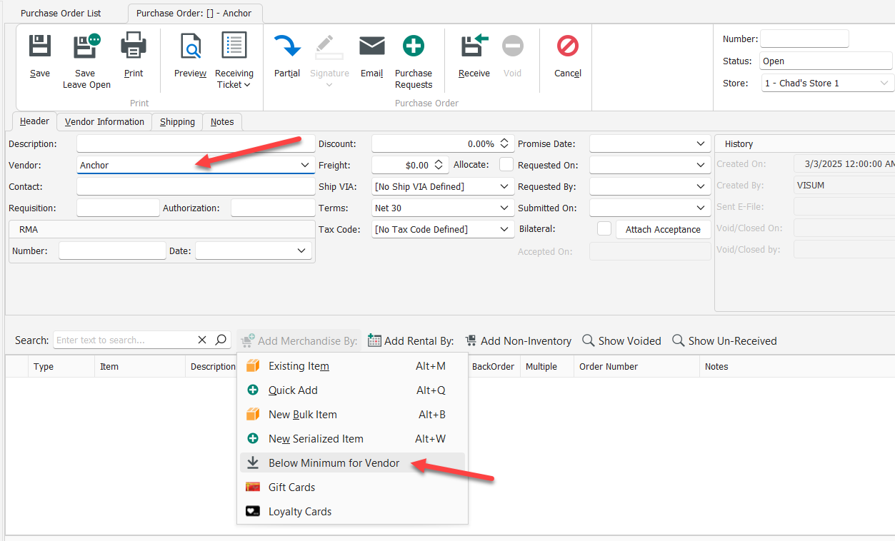Choose the Loyalty Cards menu entry
This screenshot has width=895, height=541.
coord(353,512)
